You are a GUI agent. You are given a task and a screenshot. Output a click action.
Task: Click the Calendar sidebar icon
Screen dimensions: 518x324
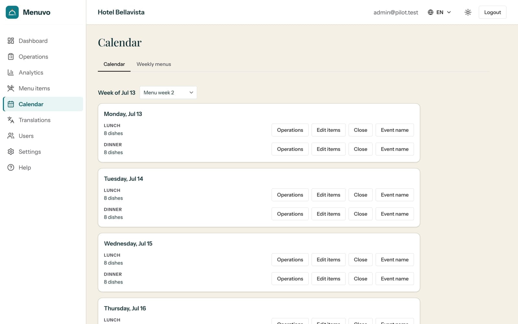[x=11, y=104]
